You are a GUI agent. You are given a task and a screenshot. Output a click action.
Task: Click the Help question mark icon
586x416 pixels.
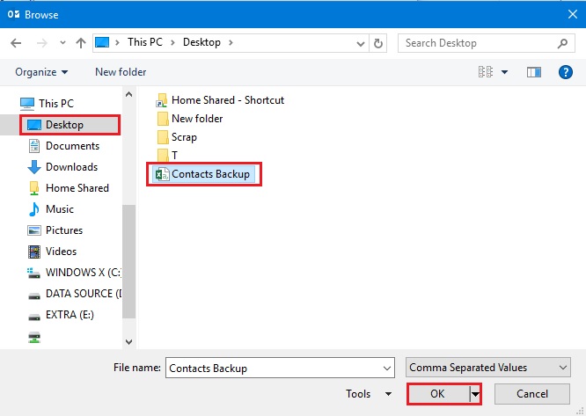click(x=566, y=72)
